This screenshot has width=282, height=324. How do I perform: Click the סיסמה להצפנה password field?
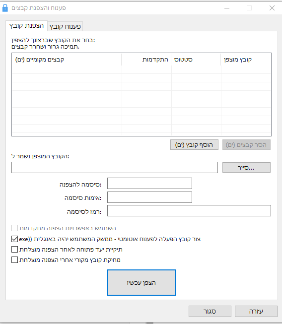tap(149, 183)
